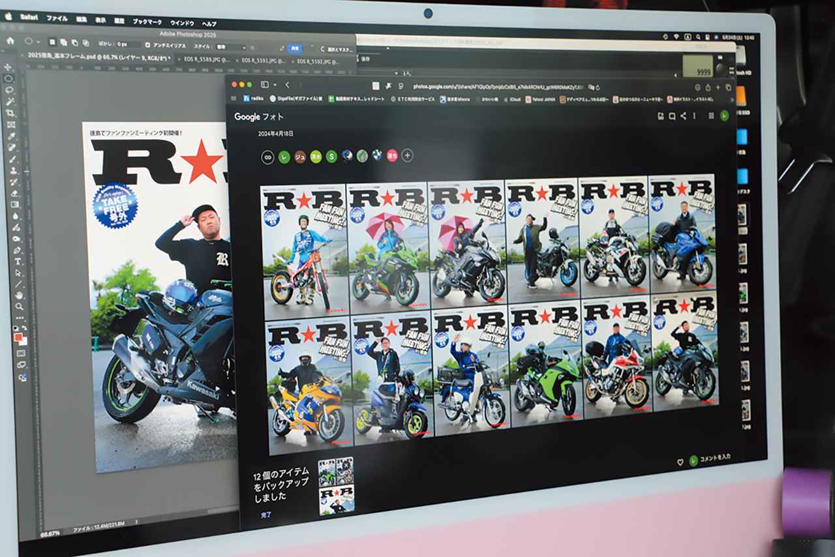Toggle Quick Mask mode icon
The image size is (835, 557).
tap(20, 353)
